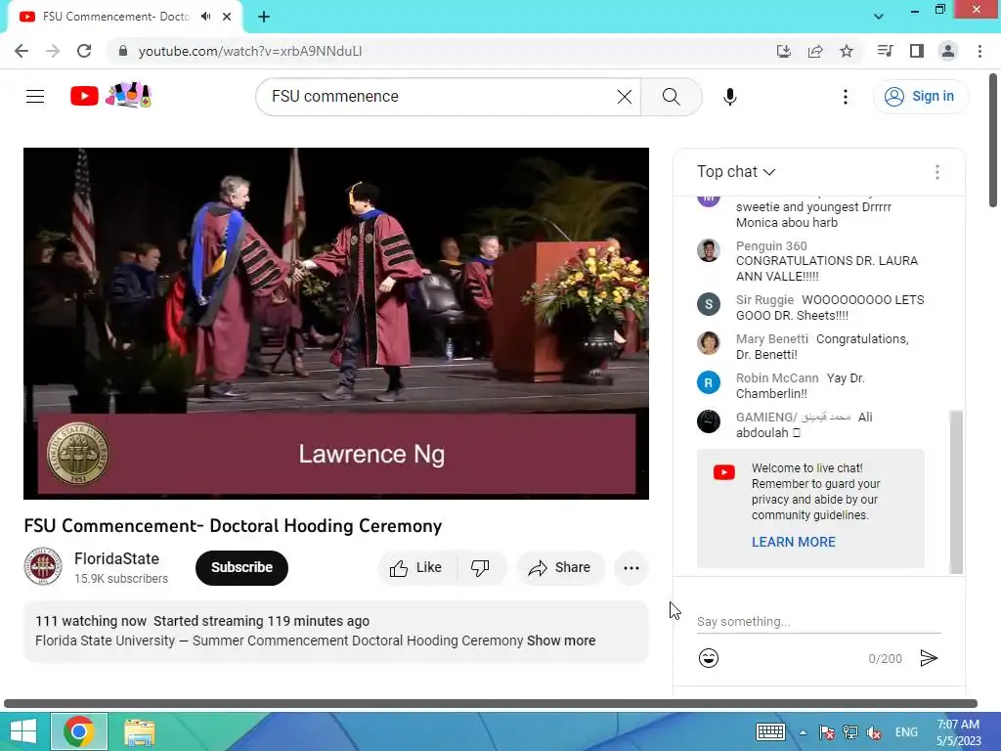Open LEARN MORE chat guidelines link
This screenshot has height=751, width=1001.
tap(794, 542)
